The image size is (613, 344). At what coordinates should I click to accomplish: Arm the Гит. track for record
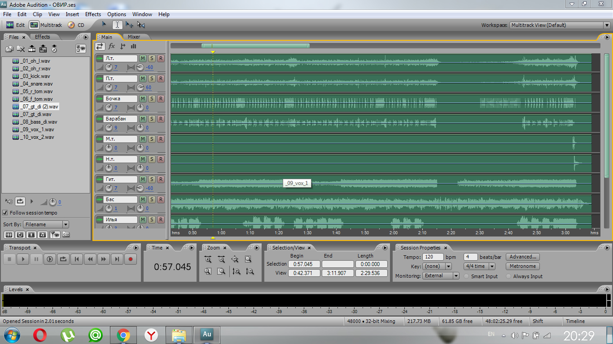click(x=161, y=179)
